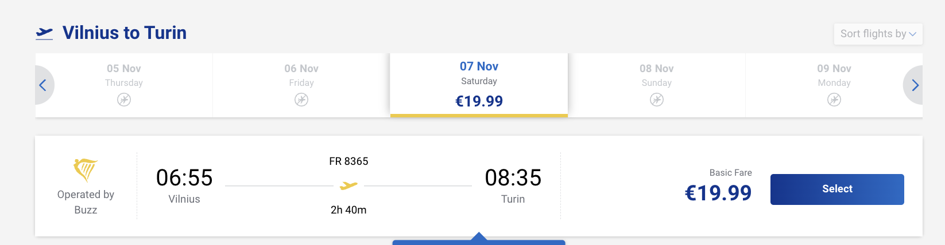Click the no-flight icon under 06 Nov

(301, 100)
